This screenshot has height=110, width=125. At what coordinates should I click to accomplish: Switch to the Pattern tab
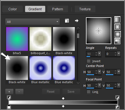57,9
